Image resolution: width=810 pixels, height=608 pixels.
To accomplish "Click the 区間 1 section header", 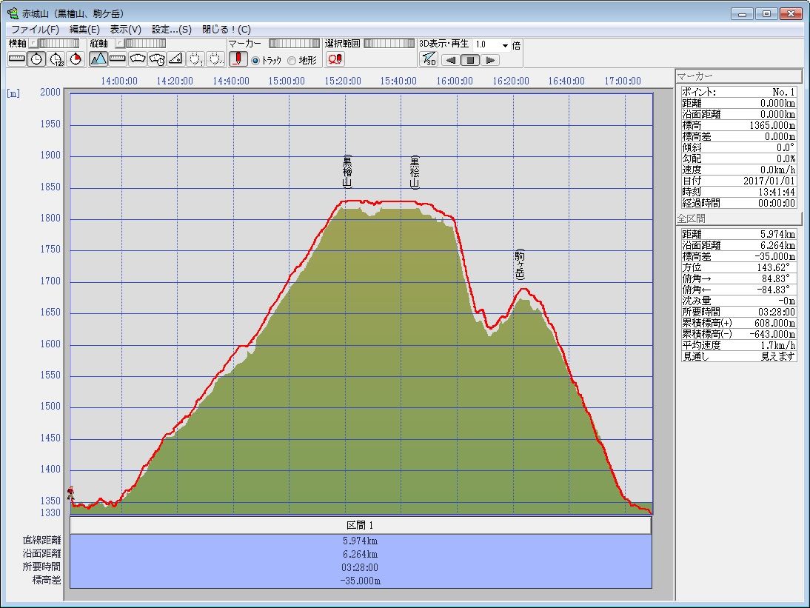I will (361, 525).
